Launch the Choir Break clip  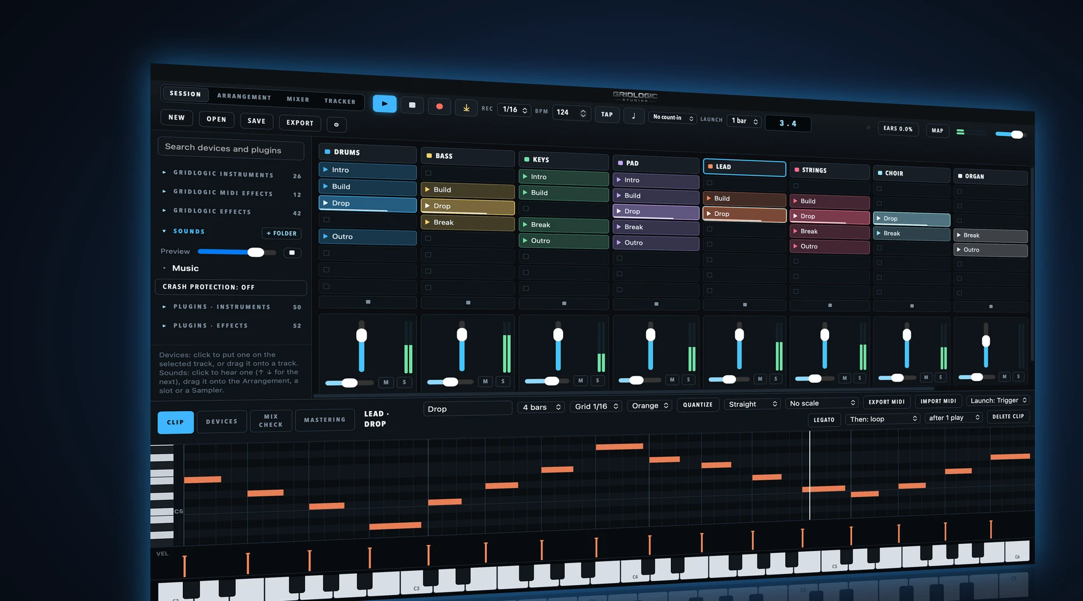coord(912,233)
